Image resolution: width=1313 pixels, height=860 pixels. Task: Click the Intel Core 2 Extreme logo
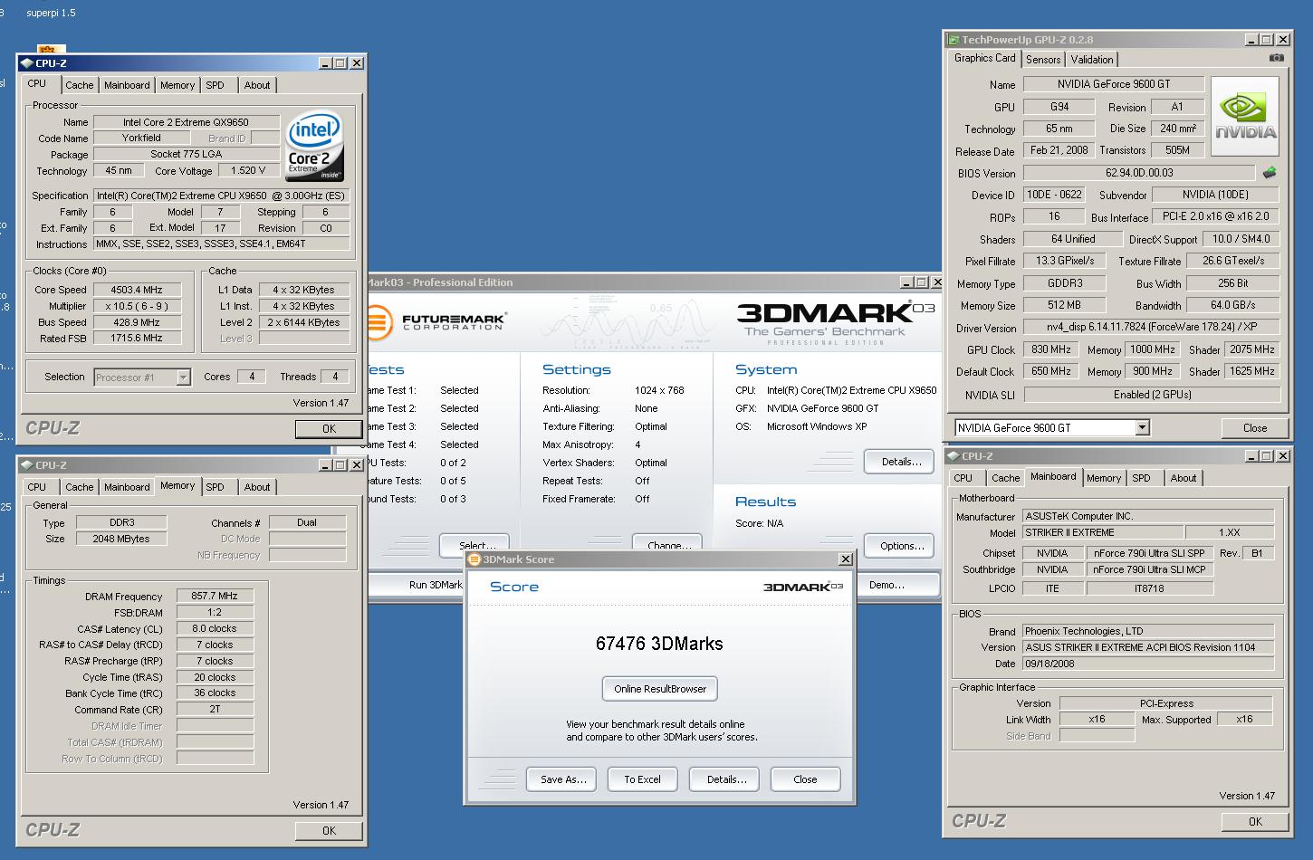314,147
